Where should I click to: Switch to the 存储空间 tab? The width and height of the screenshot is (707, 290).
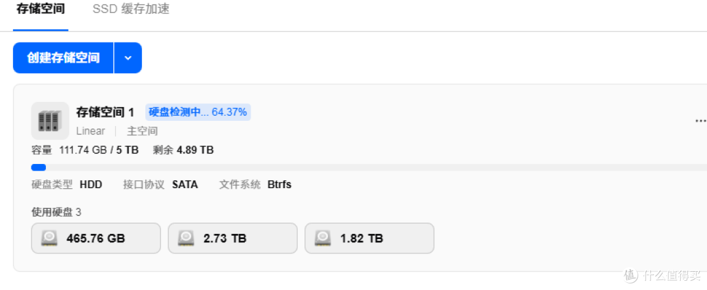tap(41, 9)
